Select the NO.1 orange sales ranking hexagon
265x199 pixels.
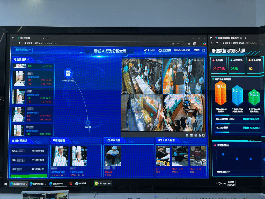tap(220, 93)
